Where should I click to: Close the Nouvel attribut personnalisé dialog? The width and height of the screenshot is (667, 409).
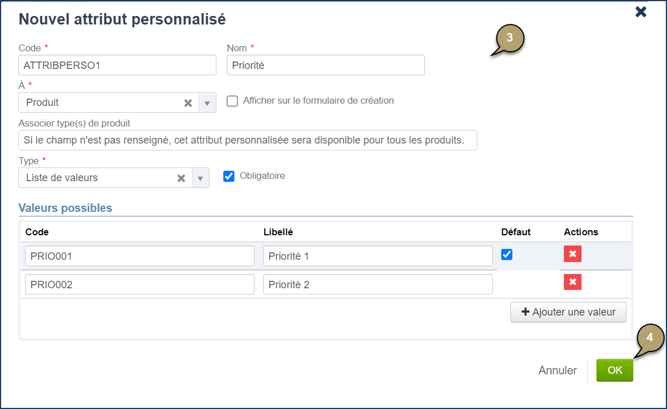pyautogui.click(x=641, y=11)
